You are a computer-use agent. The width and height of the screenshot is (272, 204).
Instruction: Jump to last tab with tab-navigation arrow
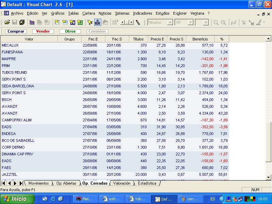coord(21,183)
